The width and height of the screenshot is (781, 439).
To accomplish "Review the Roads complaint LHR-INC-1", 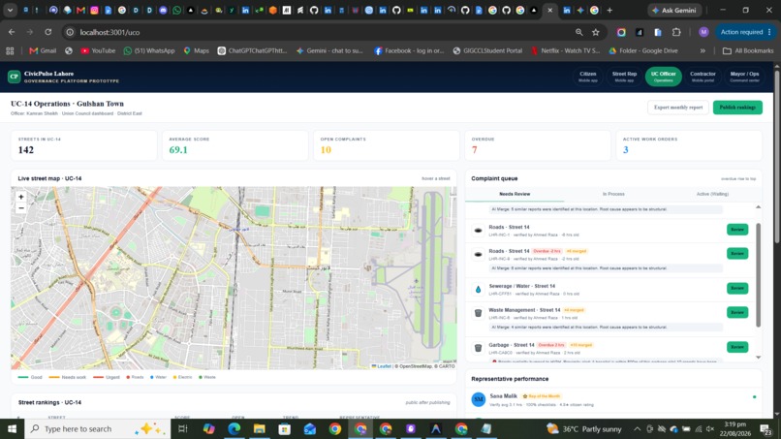I will 737,230.
